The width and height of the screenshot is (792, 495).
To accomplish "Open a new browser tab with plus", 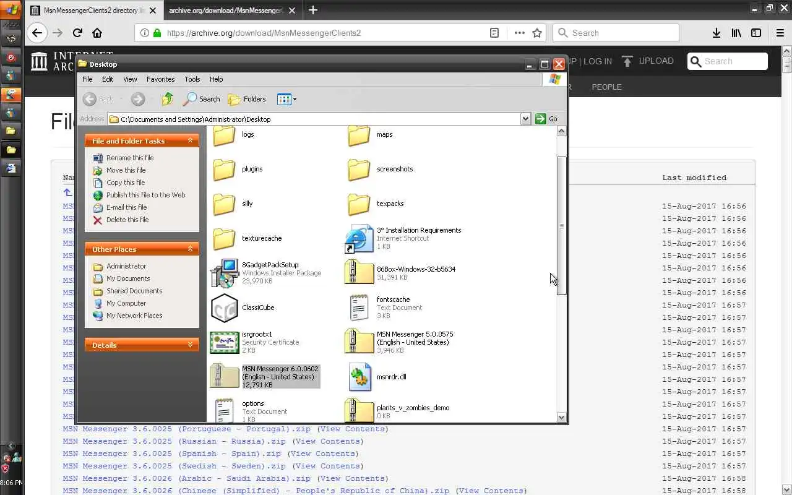I will [x=313, y=10].
